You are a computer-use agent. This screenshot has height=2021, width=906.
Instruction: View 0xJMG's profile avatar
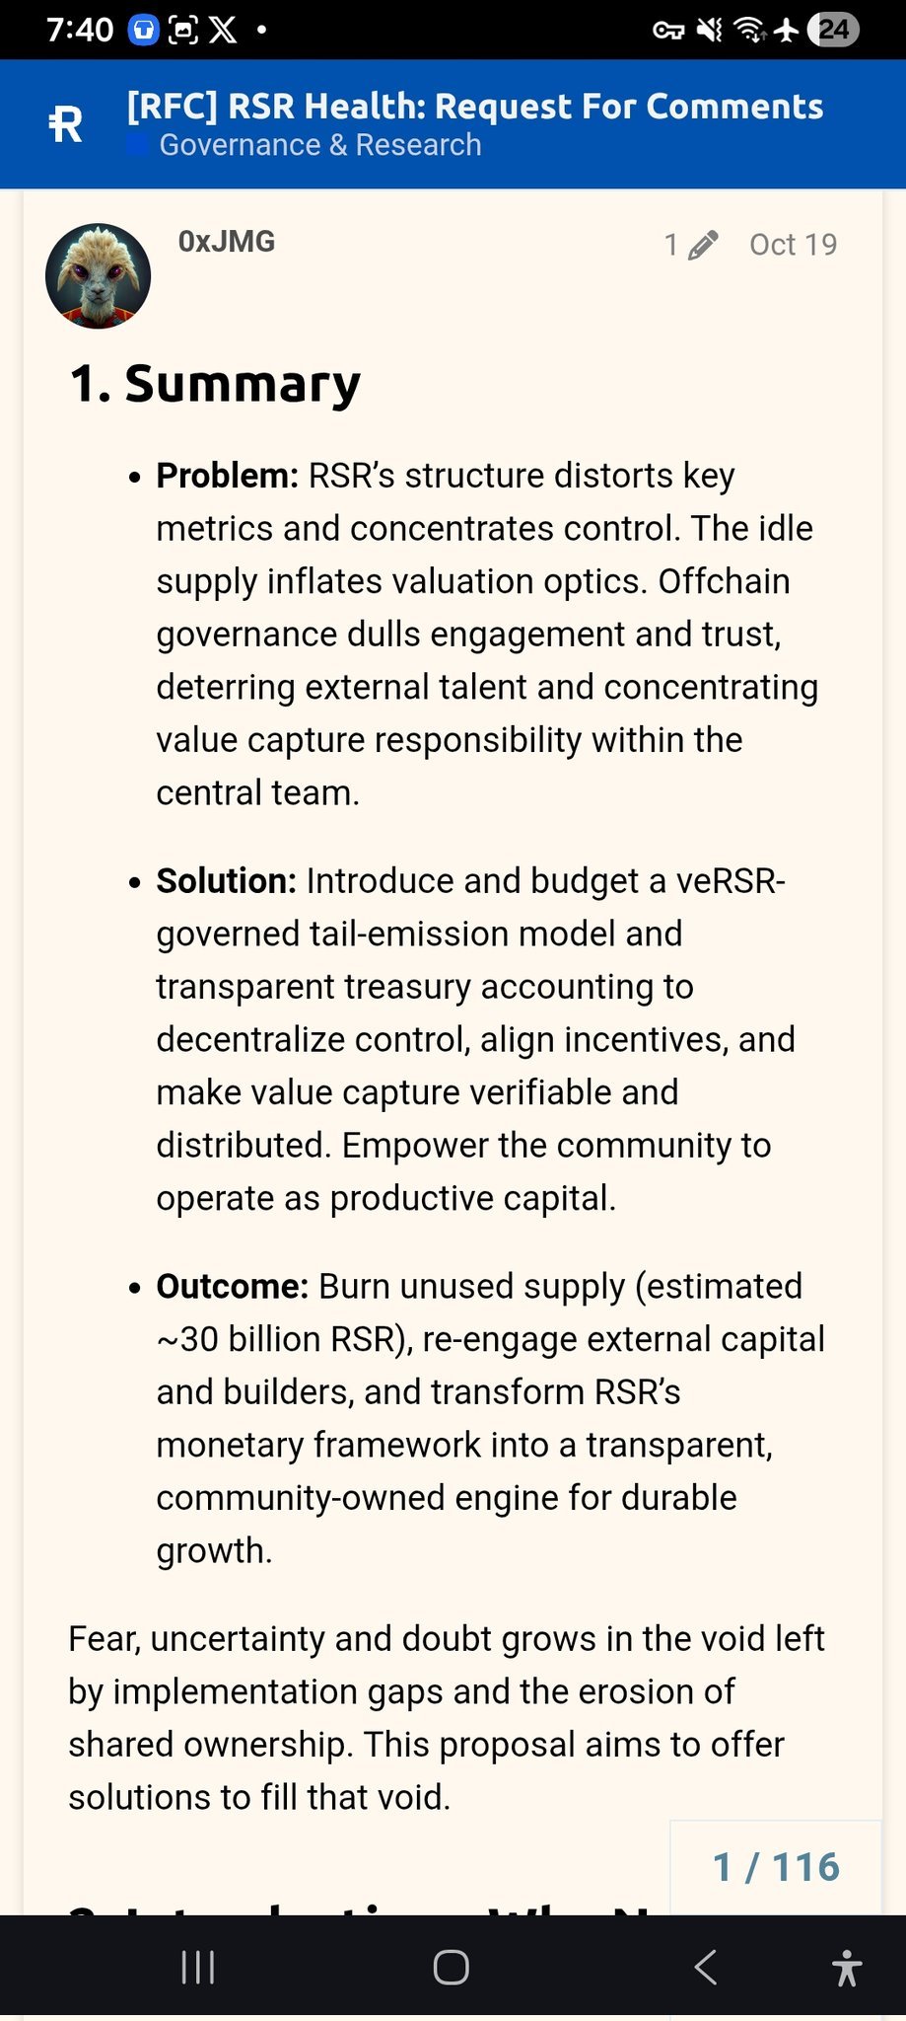tap(98, 276)
